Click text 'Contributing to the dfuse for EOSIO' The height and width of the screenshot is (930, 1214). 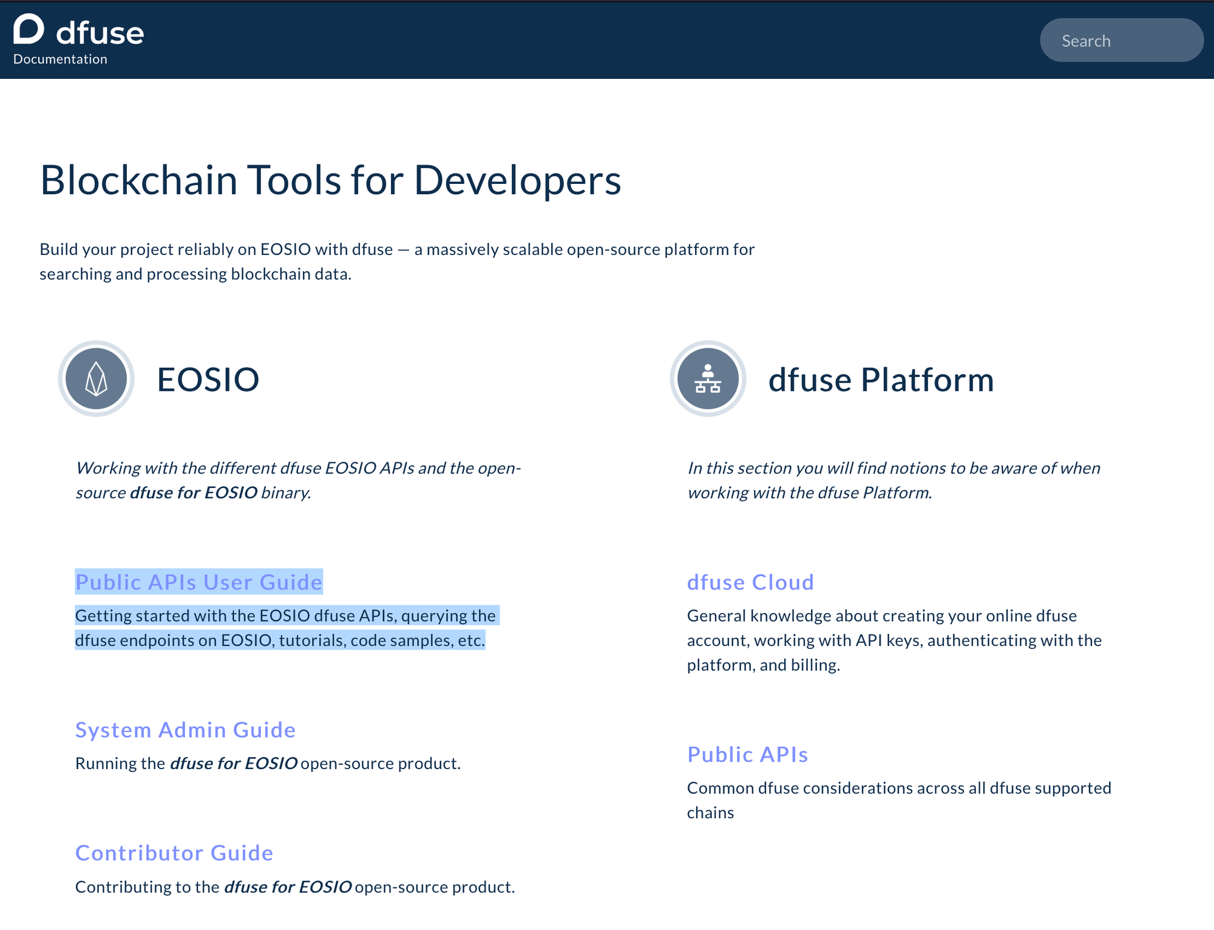point(214,887)
